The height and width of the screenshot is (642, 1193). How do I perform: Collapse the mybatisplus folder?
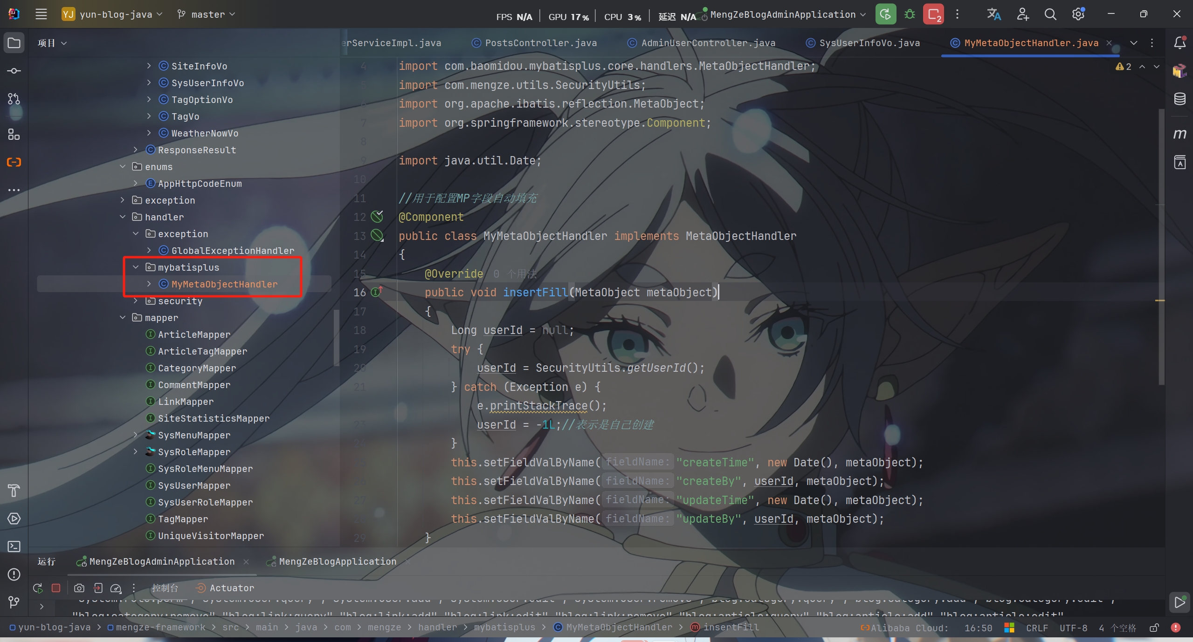pyautogui.click(x=136, y=267)
